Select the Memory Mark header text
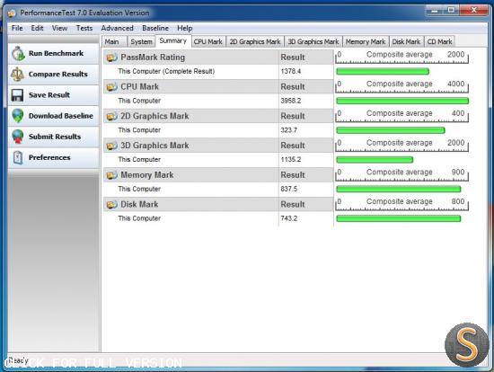This screenshot has width=494, height=372. click(146, 175)
